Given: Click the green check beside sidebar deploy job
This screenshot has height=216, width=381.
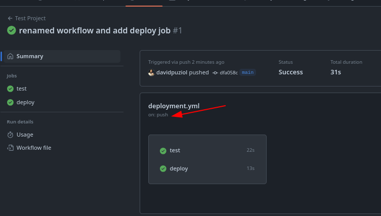Looking at the screenshot, I should point(10,102).
